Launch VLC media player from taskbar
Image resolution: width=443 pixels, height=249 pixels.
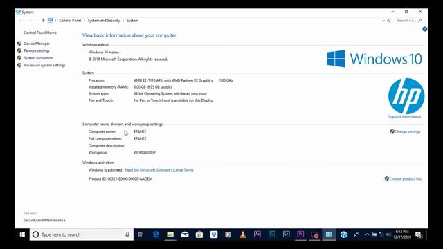(x=243, y=234)
